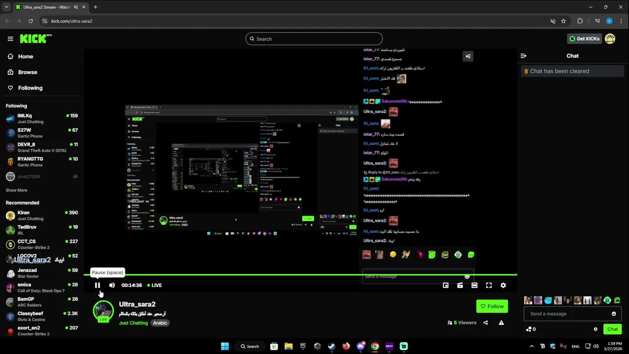Open the Just Chatting category link
The image size is (629, 354).
point(133,323)
